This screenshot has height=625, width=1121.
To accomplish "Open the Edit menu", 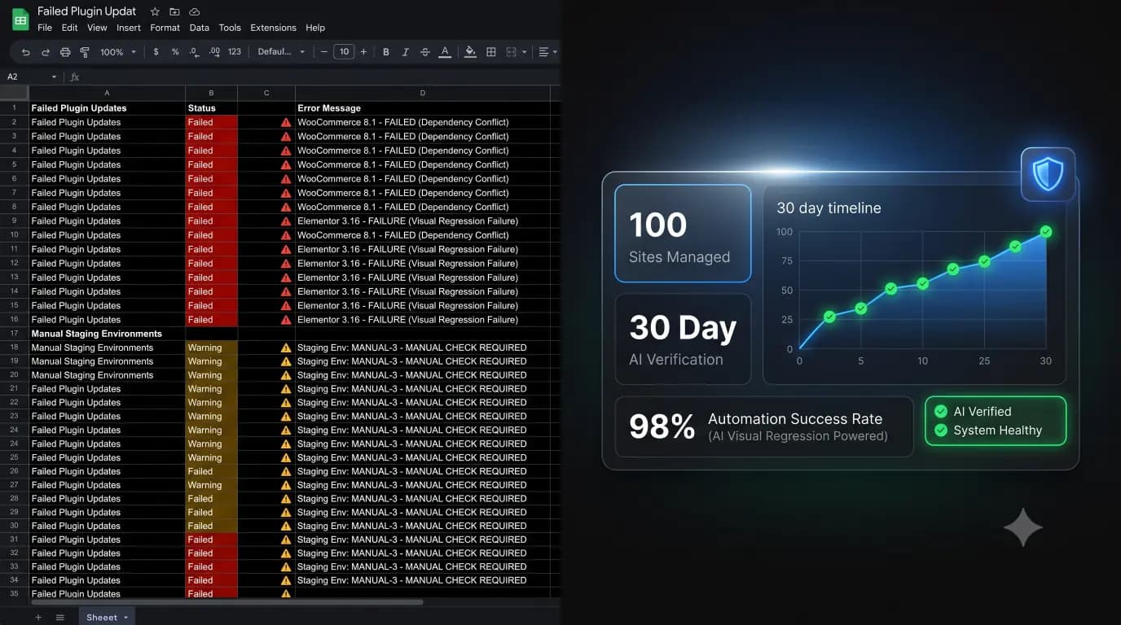I will pyautogui.click(x=70, y=28).
